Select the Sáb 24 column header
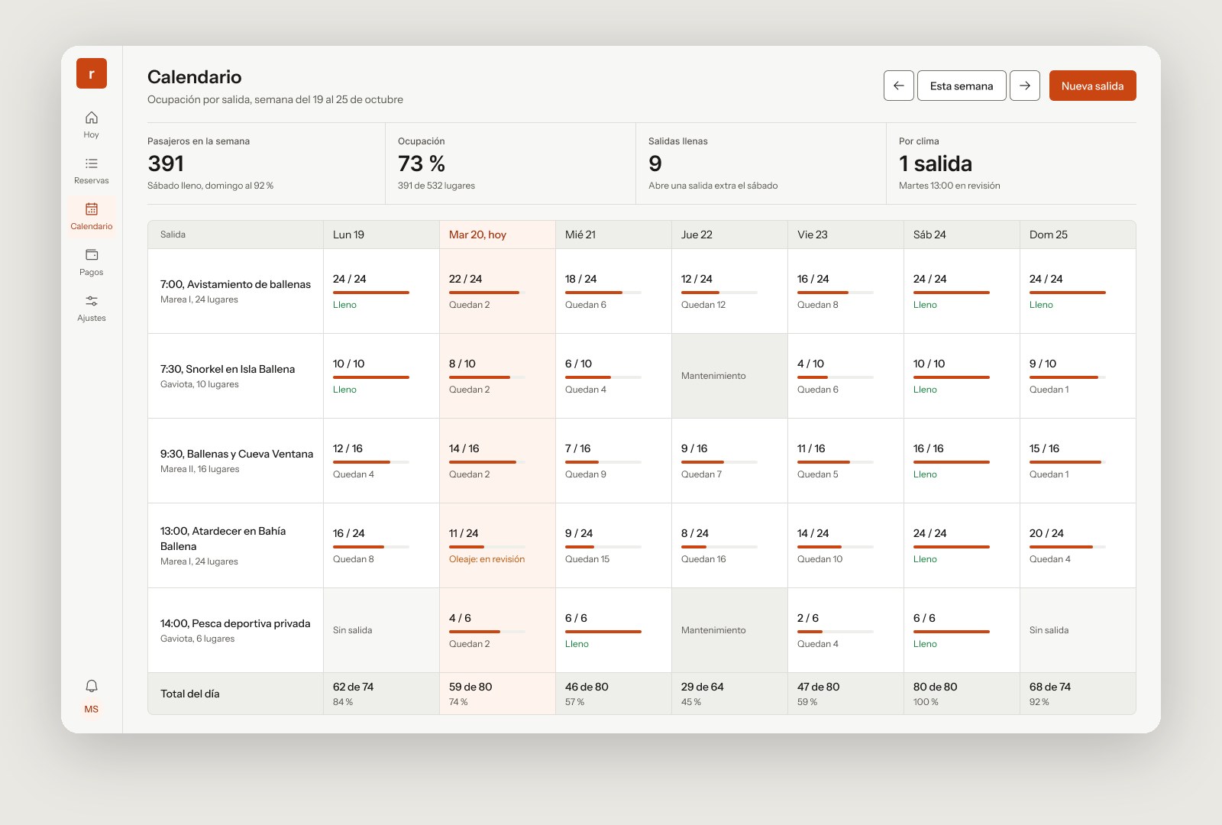This screenshot has width=1222, height=825. pyautogui.click(x=962, y=235)
